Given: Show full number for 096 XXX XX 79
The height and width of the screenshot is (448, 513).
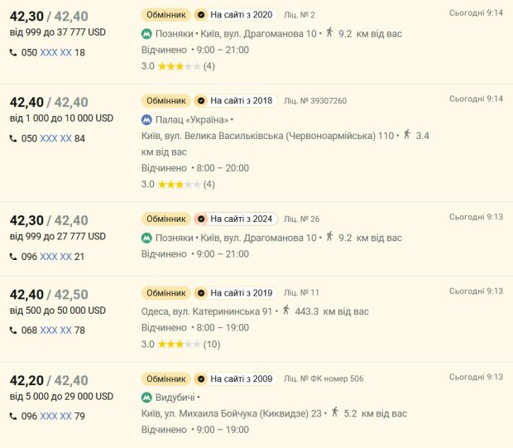Looking at the screenshot, I should [x=55, y=417].
